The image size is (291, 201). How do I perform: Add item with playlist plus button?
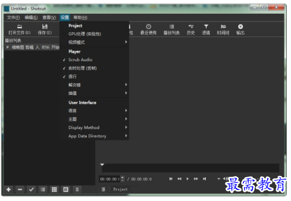tap(8, 189)
